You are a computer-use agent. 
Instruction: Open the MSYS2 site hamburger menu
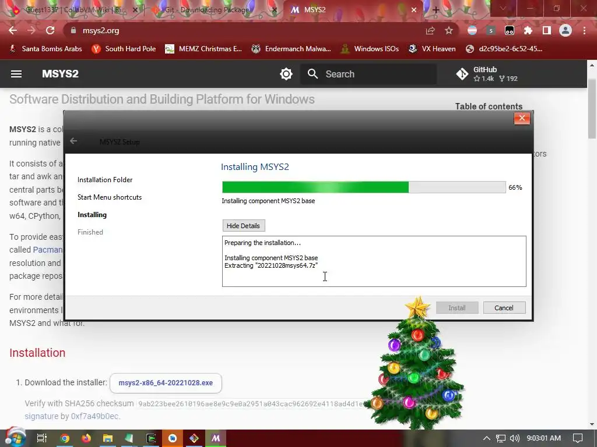[16, 74]
